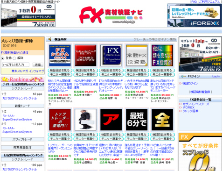The width and height of the screenshot is (223, 171).
Task: Open the FX商材検証ナビ site logo
Action: pos(111,15)
